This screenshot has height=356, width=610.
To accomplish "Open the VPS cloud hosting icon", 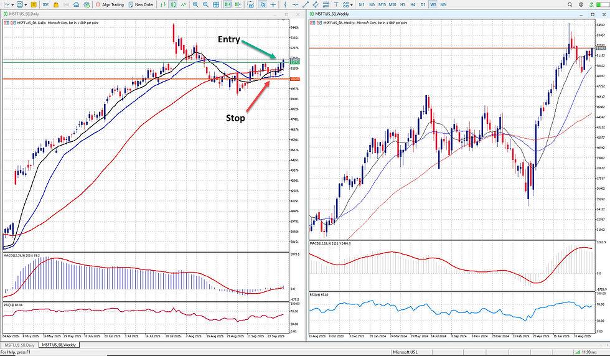I will click(76, 5).
